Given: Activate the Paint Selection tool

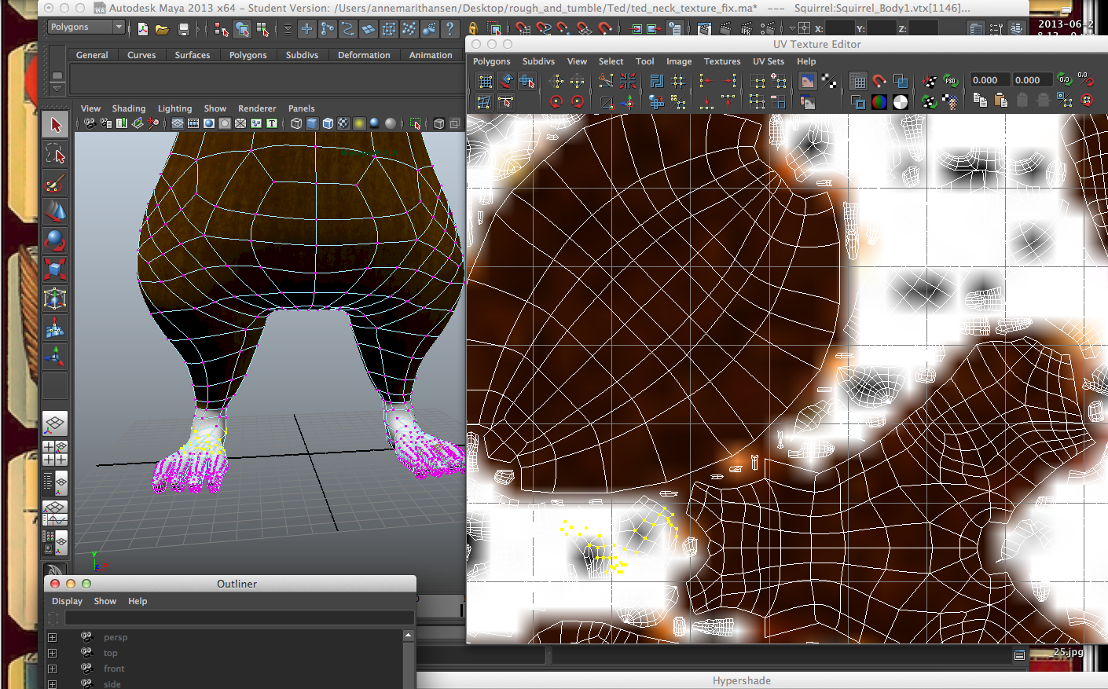Looking at the screenshot, I should point(55,184).
